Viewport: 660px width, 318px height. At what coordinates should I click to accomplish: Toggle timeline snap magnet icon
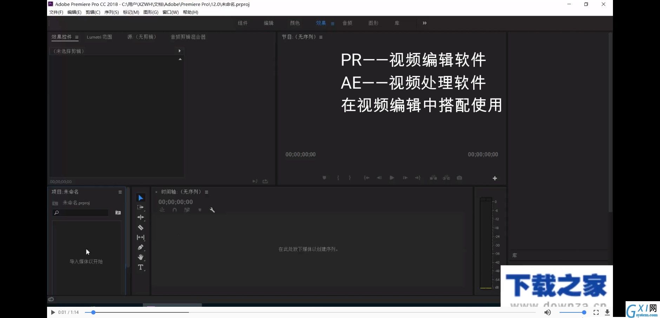(x=174, y=210)
